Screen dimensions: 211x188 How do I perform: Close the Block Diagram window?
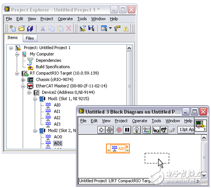(x=203, y=112)
